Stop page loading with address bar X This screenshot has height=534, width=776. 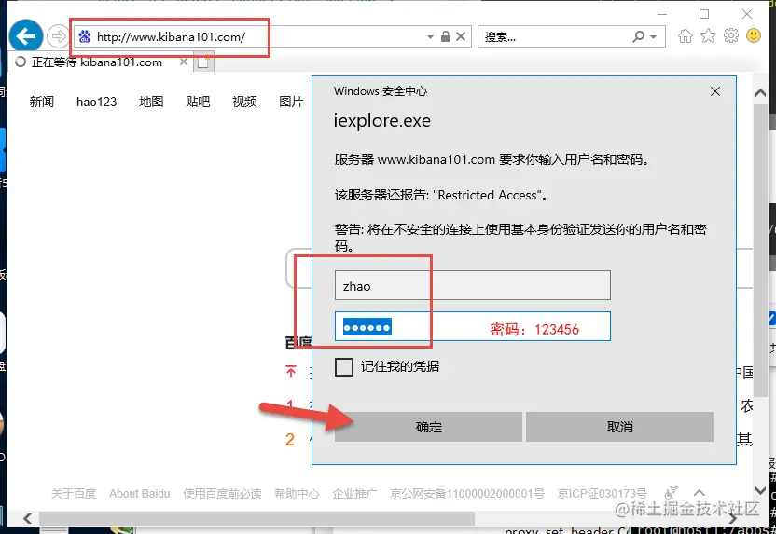(461, 36)
